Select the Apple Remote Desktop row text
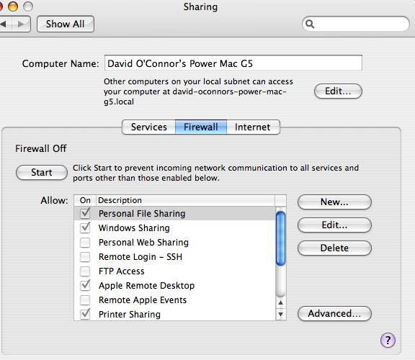 (146, 286)
